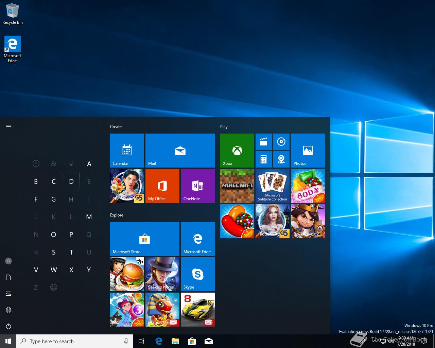The height and width of the screenshot is (348, 435).
Task: Open Documents from the Start rail
Action: (x=8, y=277)
